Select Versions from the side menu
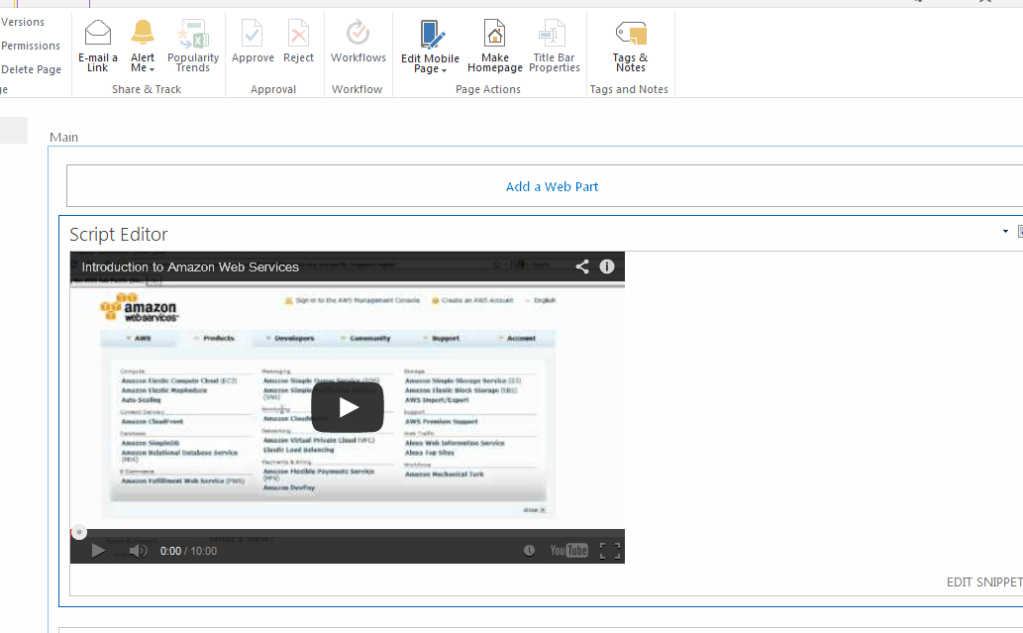1023x633 pixels. tap(23, 21)
